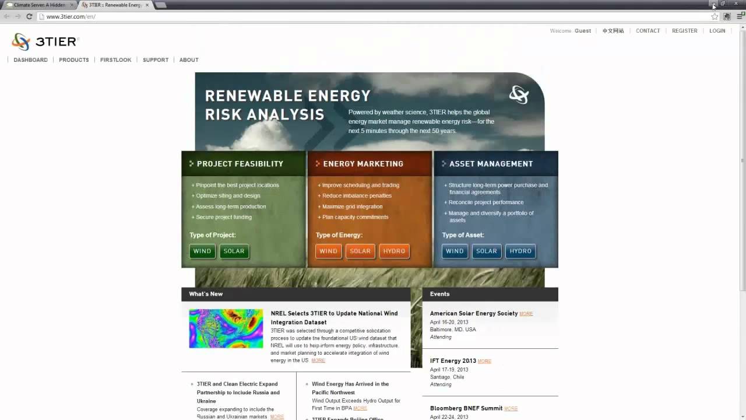The image size is (746, 420).
Task: Close the Climate Server tab
Action: tap(72, 5)
